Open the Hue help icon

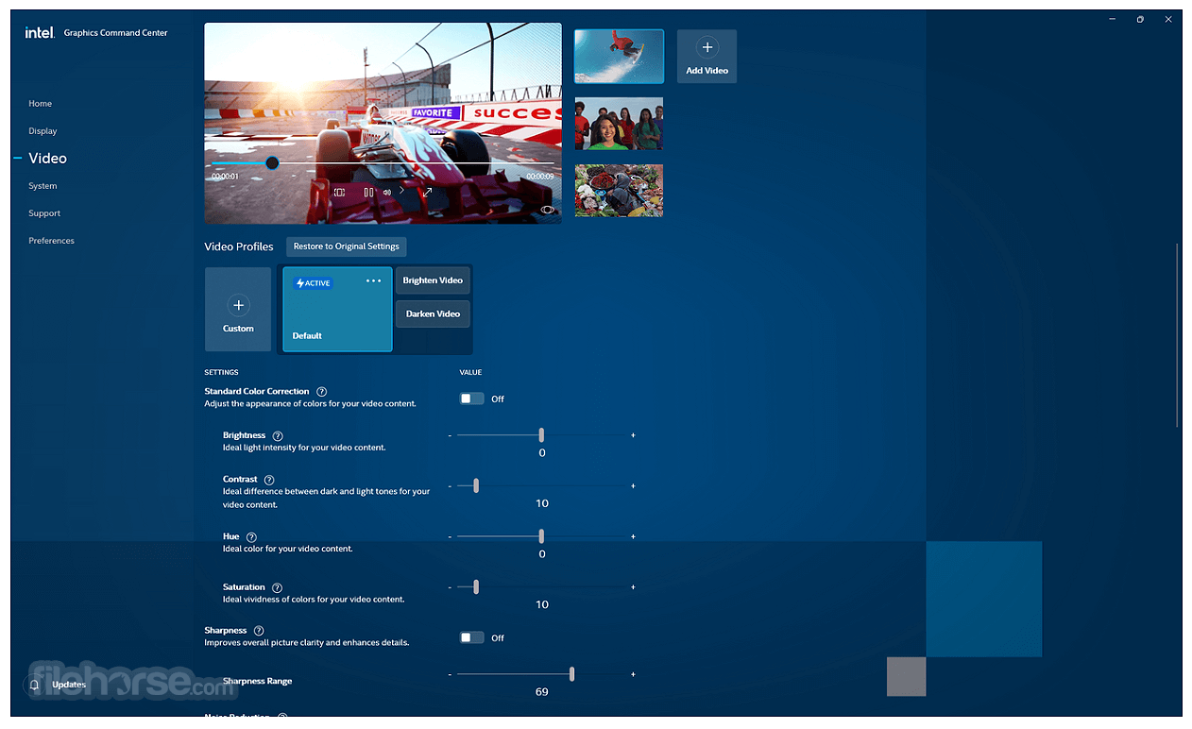251,536
